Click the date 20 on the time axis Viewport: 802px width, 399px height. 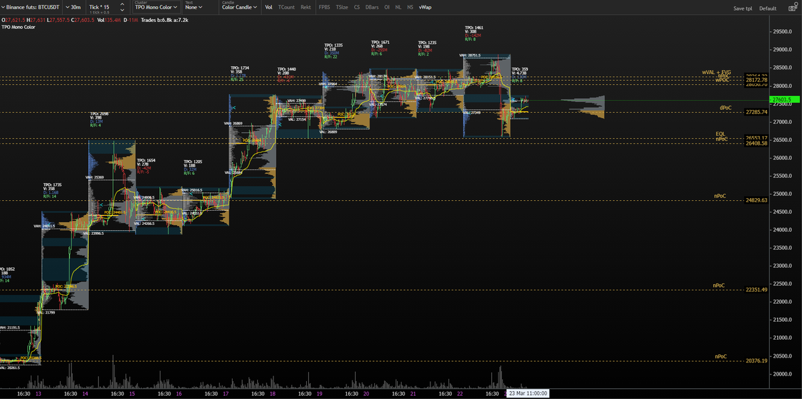click(x=366, y=394)
